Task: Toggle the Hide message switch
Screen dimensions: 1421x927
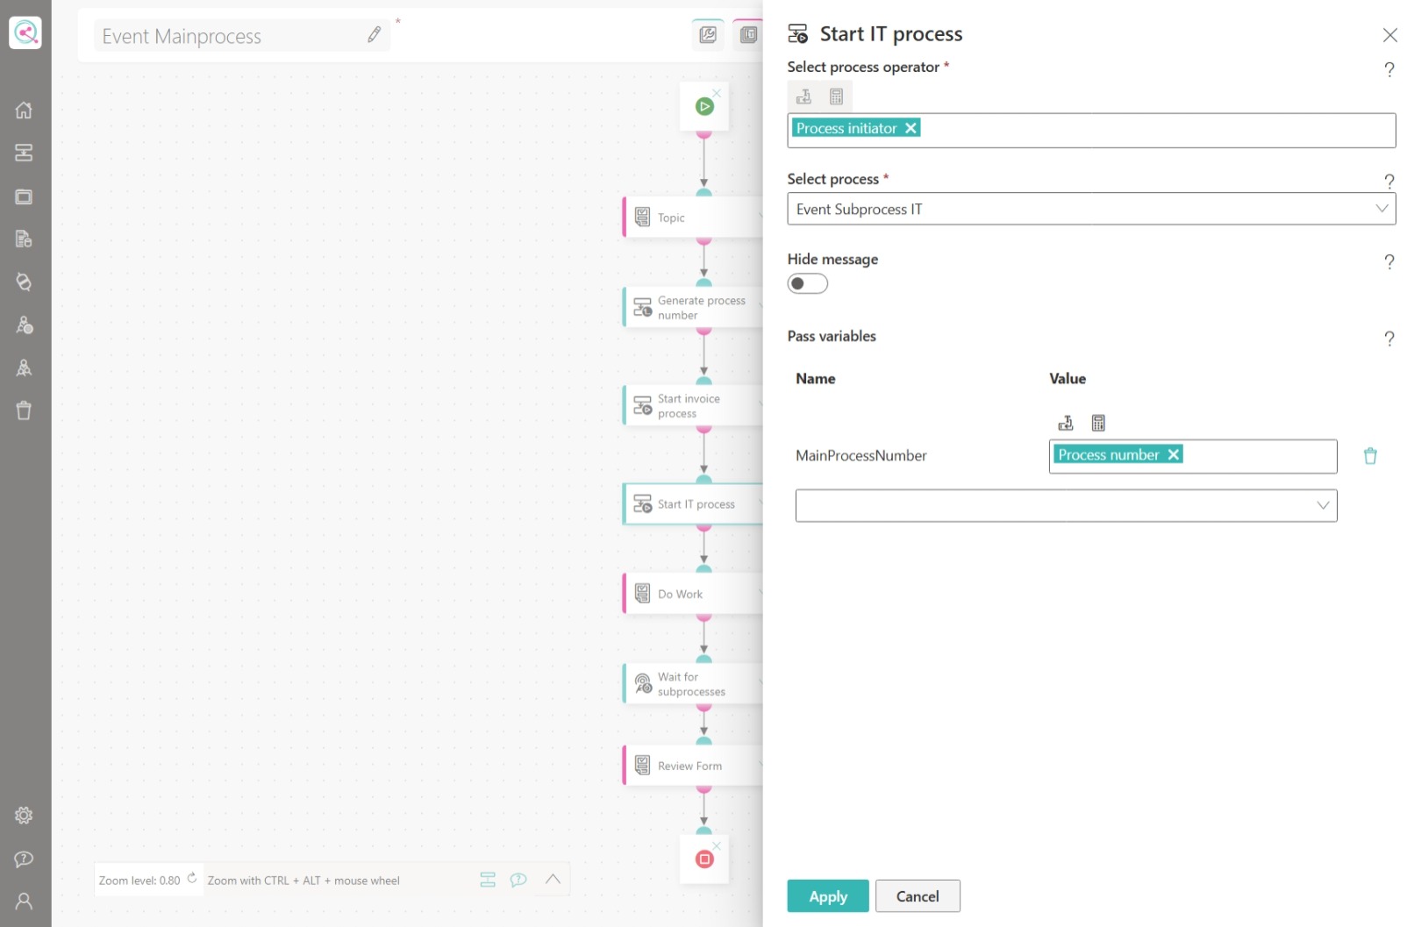Action: tap(808, 283)
